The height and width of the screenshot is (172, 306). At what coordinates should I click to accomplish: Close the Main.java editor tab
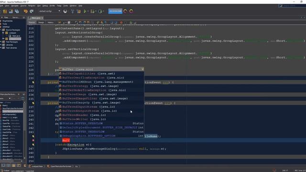pyautogui.click(x=43, y=18)
